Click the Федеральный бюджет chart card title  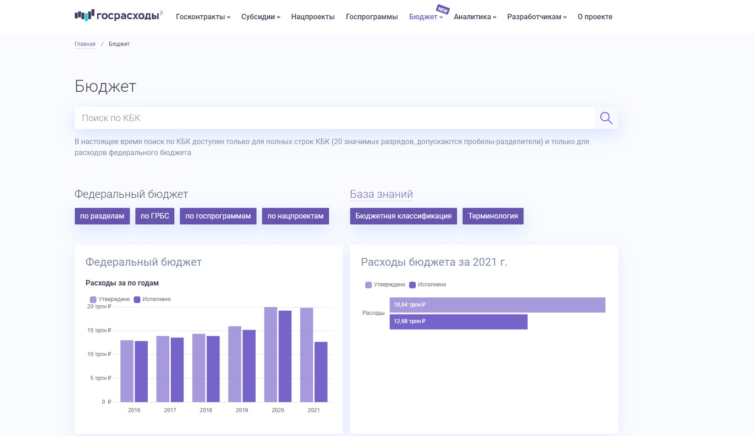coord(144,262)
